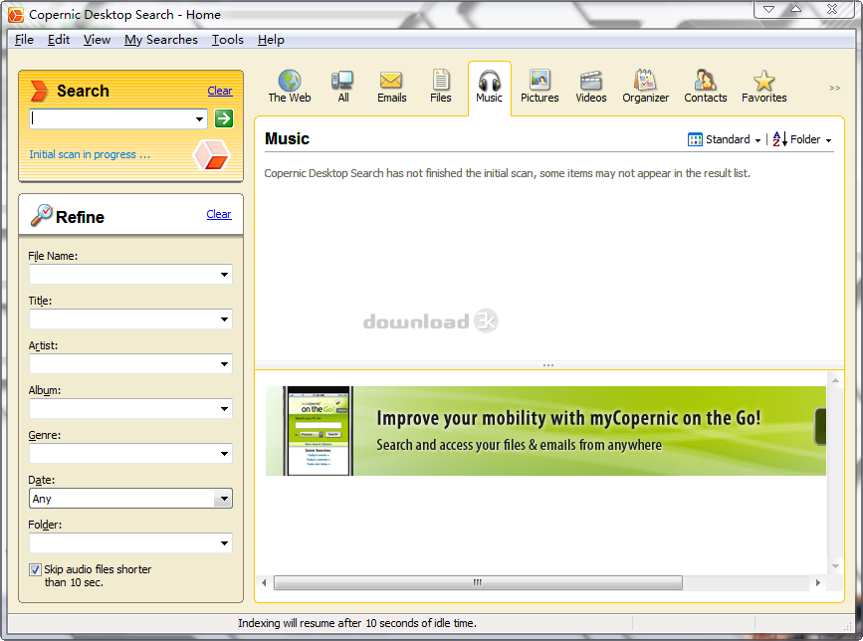Image resolution: width=863 pixels, height=641 pixels.
Task: Click the results/preview splitter handle dots
Action: [548, 365]
